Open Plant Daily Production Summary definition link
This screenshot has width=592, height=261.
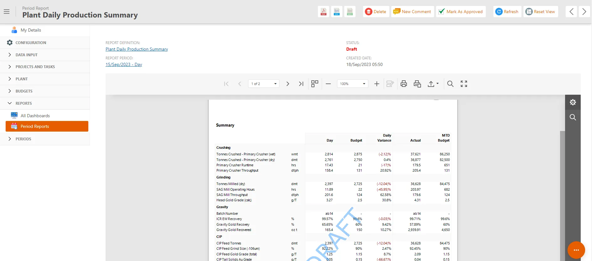[x=137, y=49]
